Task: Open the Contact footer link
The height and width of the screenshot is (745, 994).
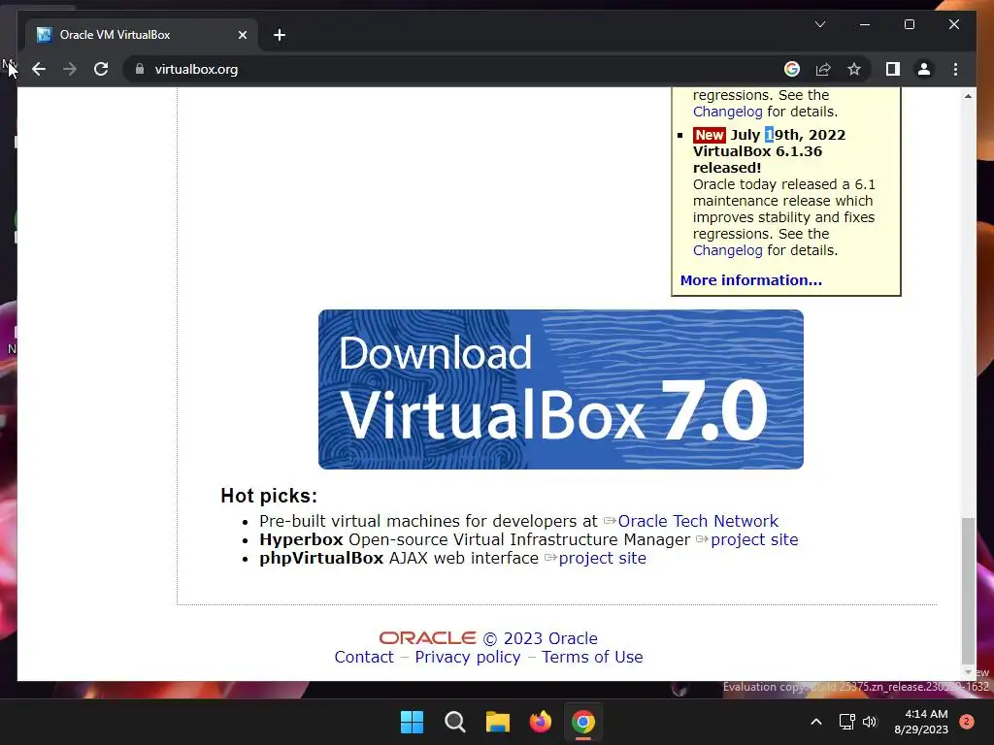Action: point(364,657)
